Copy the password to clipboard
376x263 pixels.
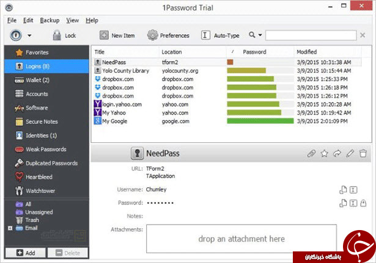pyautogui.click(x=343, y=203)
